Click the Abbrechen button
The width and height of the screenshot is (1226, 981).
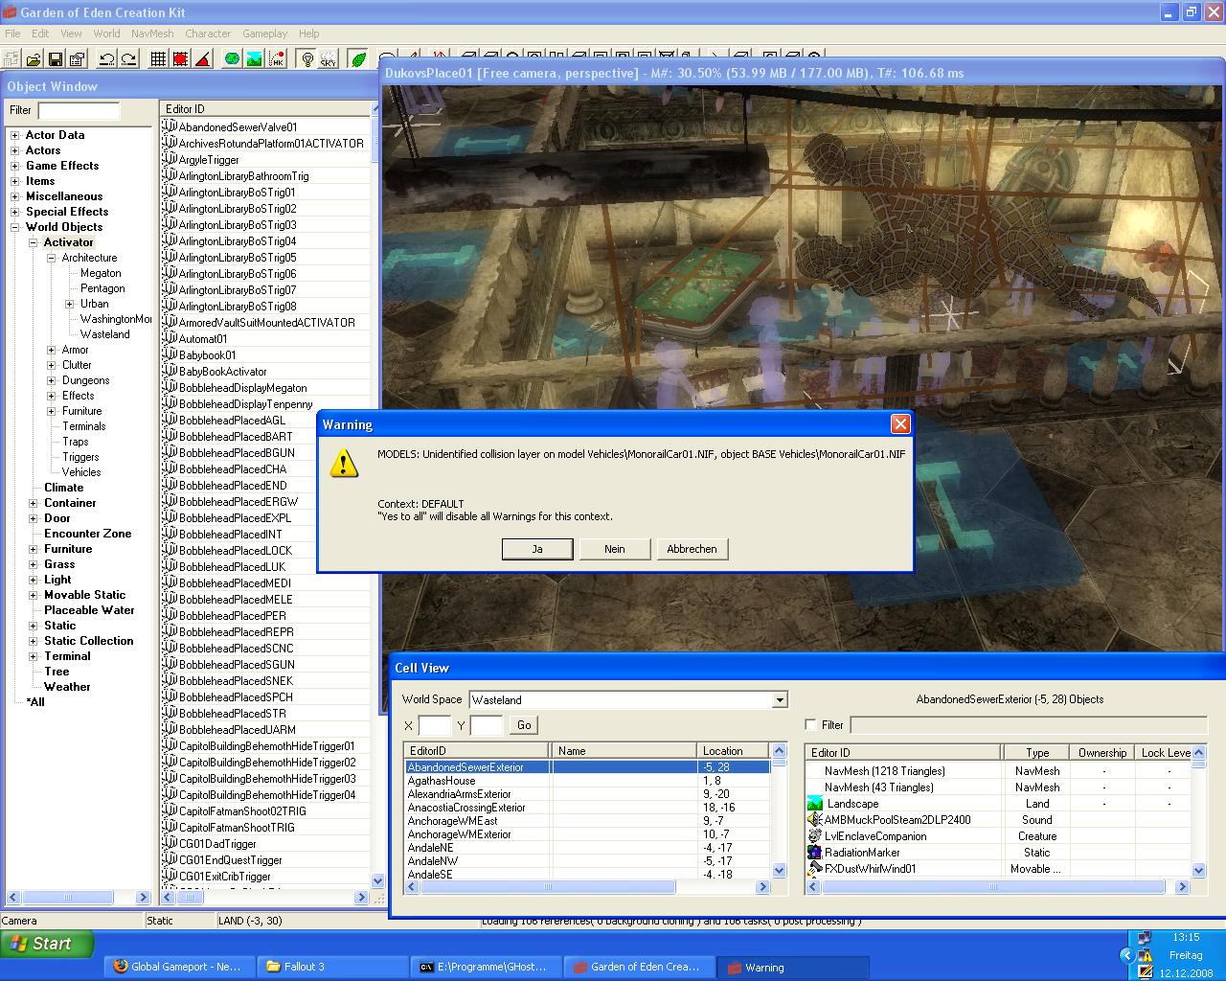point(692,549)
